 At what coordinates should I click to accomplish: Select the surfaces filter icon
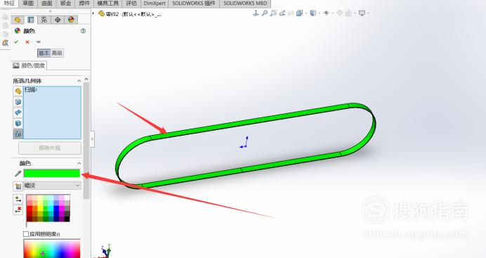click(x=18, y=112)
